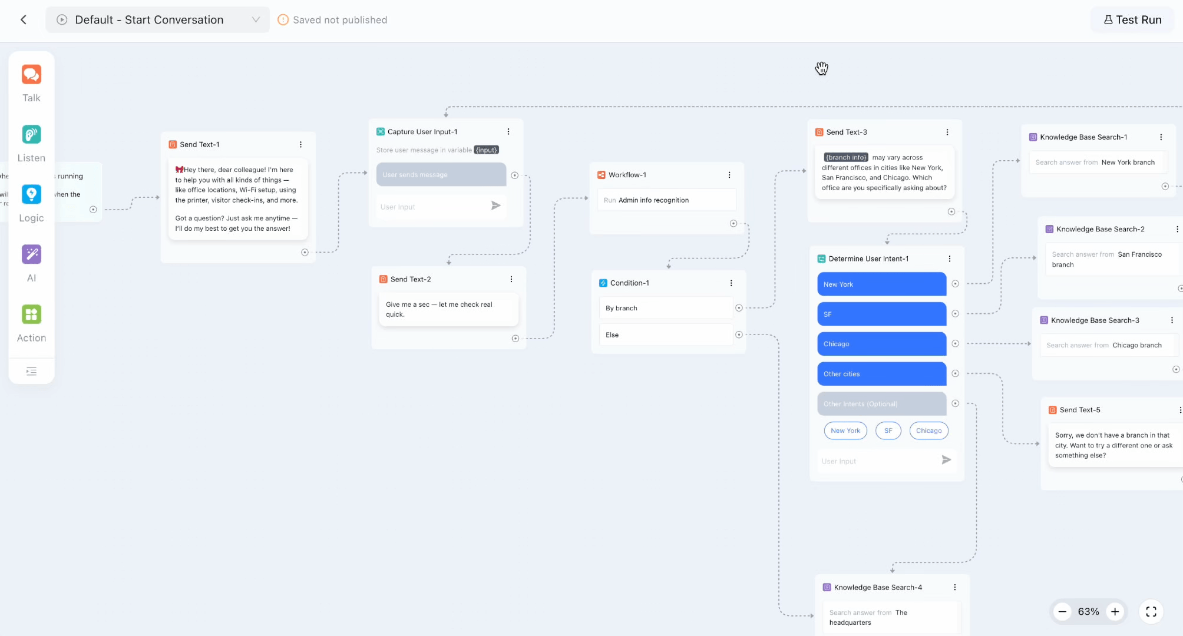Click the collapse icon at sidebar bottom
Image resolution: width=1183 pixels, height=636 pixels.
[31, 371]
